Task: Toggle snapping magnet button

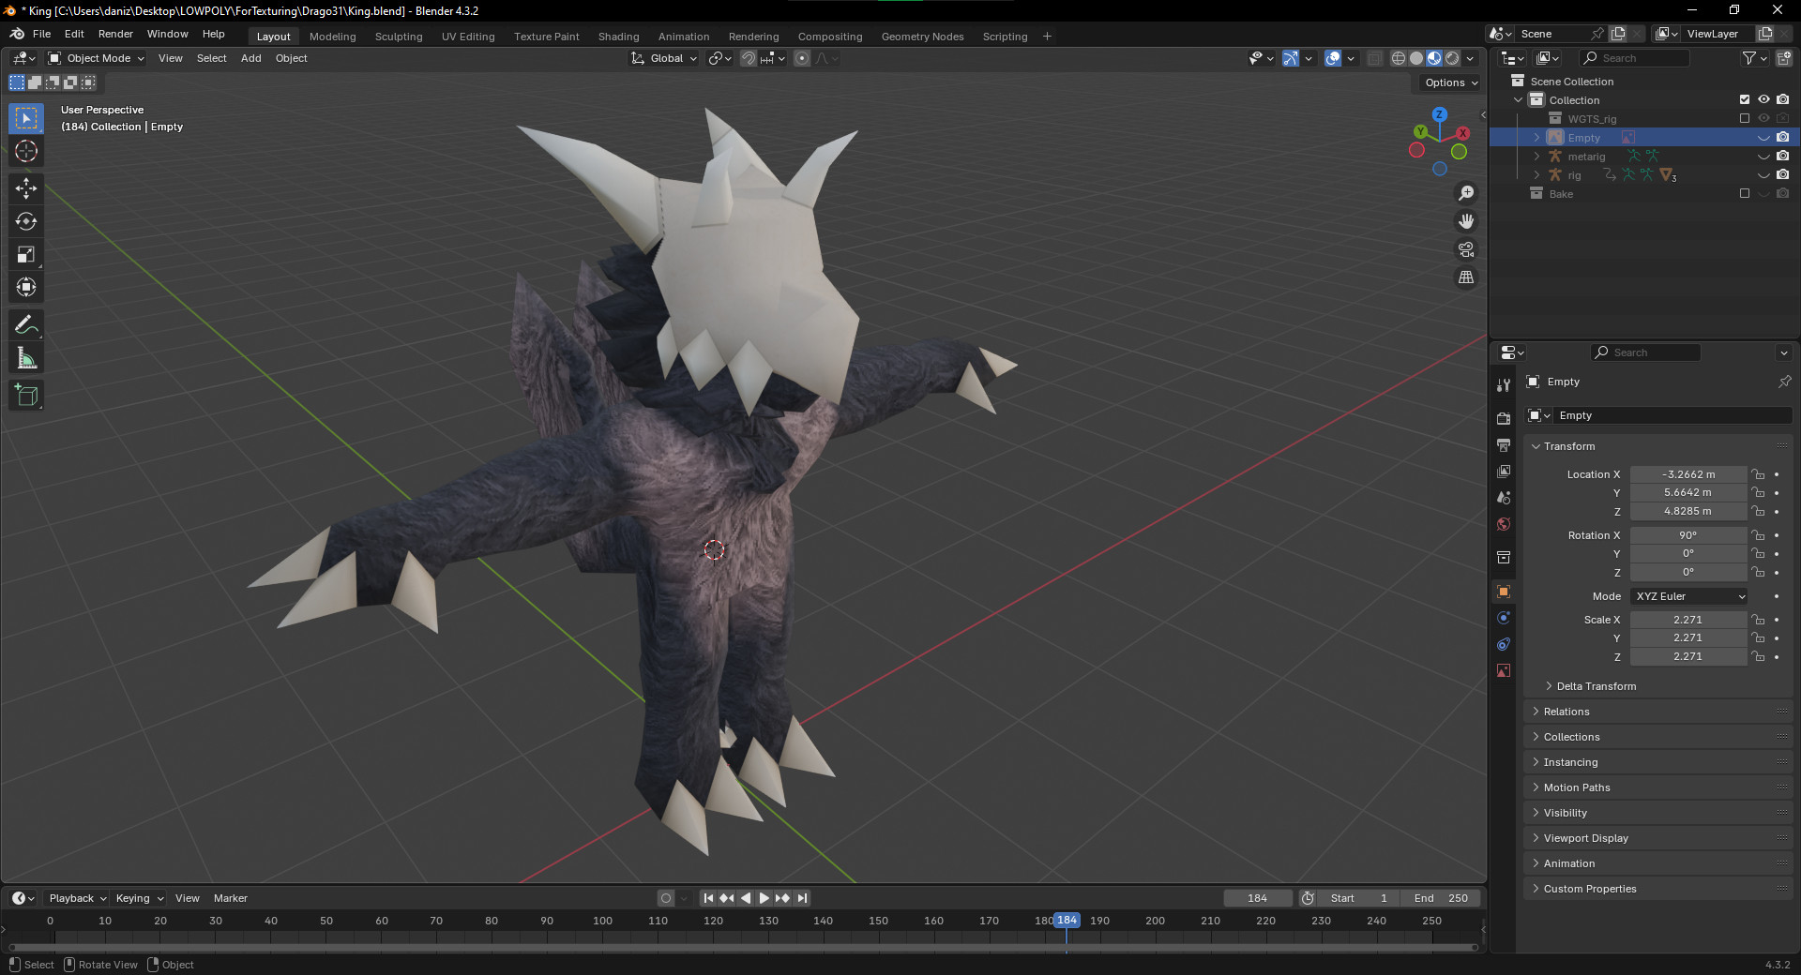Action: click(748, 58)
